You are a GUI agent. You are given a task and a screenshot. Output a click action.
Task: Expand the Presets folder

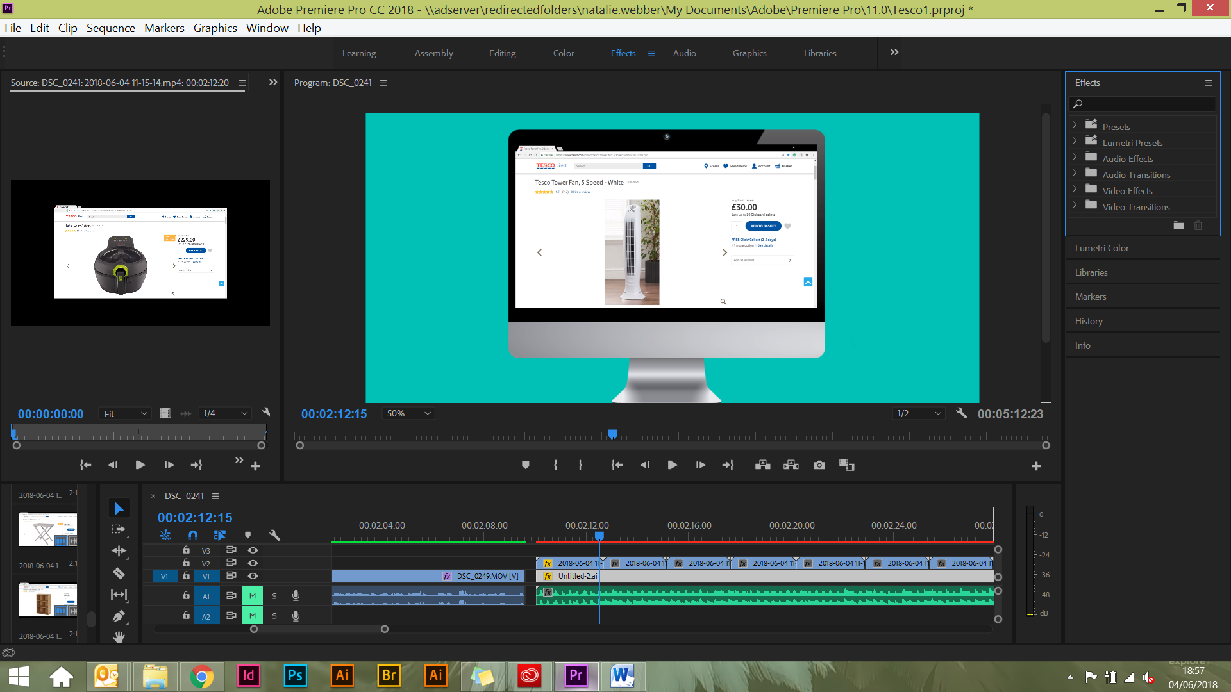[x=1075, y=125]
